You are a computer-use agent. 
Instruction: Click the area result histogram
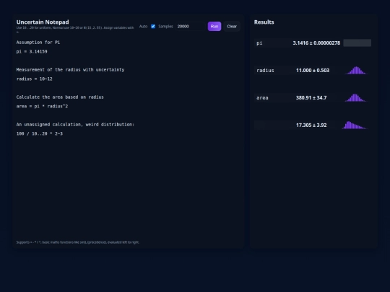[355, 97]
